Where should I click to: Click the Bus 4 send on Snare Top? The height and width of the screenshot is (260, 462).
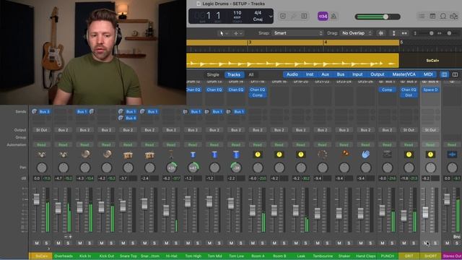131,118
